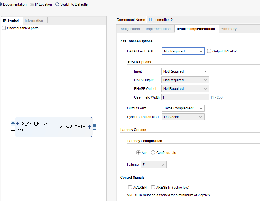Enable the ACLKEN control signal
Viewport: 260px width, 201px height.
point(130,187)
